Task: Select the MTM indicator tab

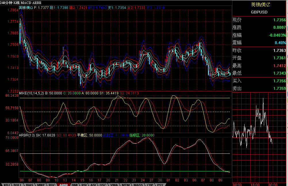Action: coord(126,185)
